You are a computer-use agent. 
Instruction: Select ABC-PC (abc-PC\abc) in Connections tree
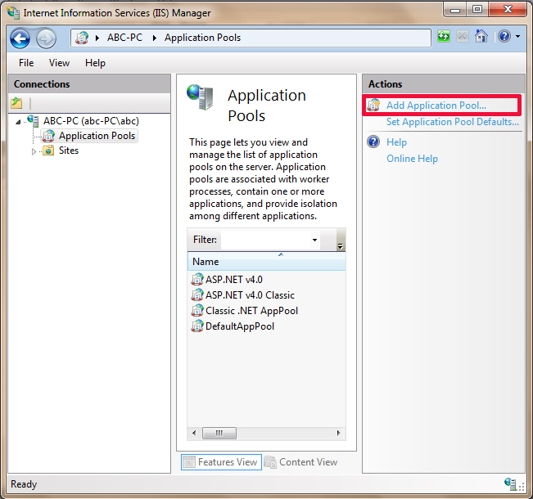pos(91,121)
